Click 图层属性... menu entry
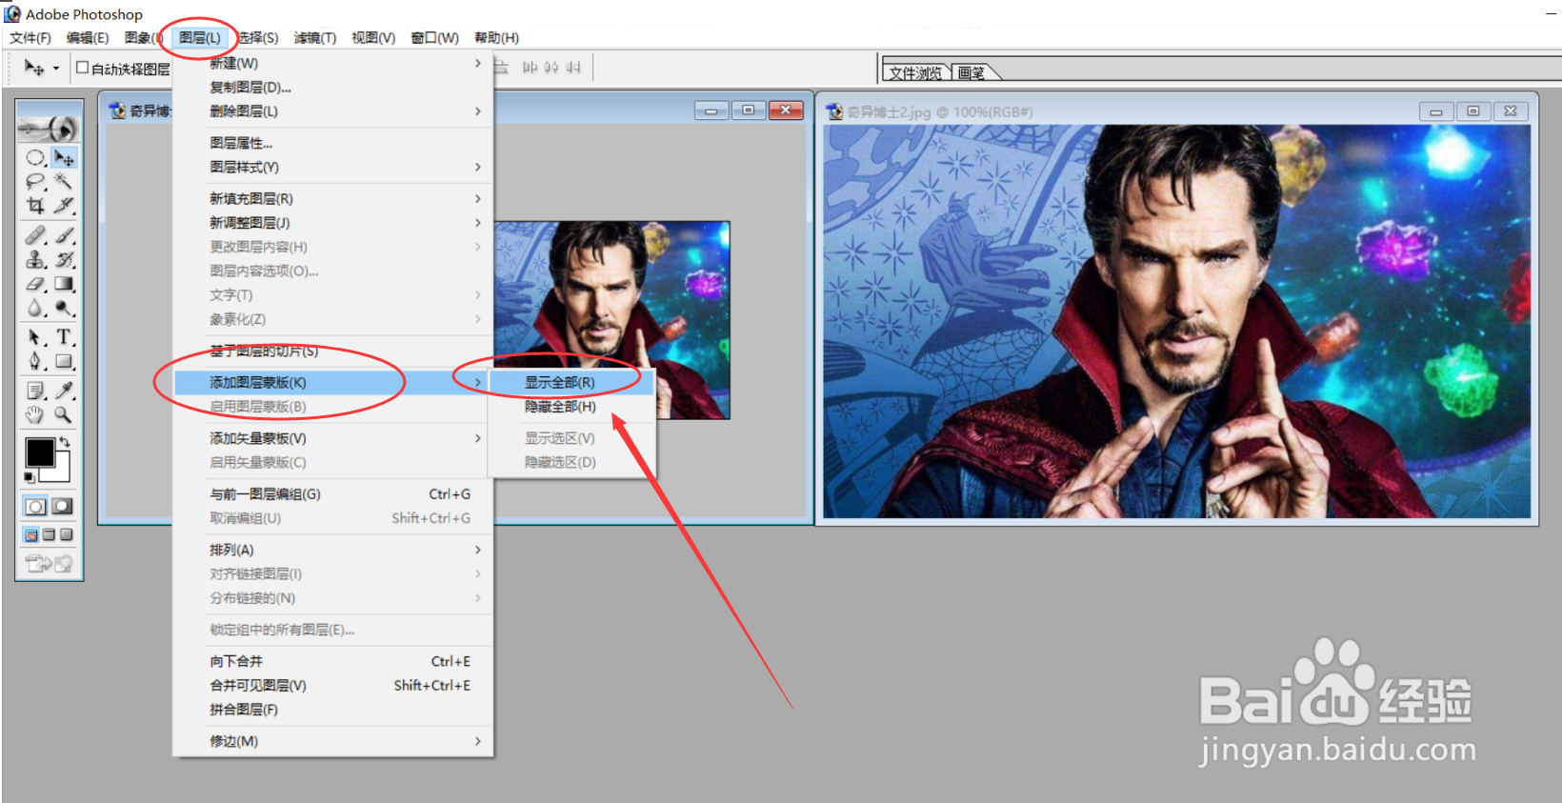Viewport: 1562px width, 803px height. tap(332, 143)
